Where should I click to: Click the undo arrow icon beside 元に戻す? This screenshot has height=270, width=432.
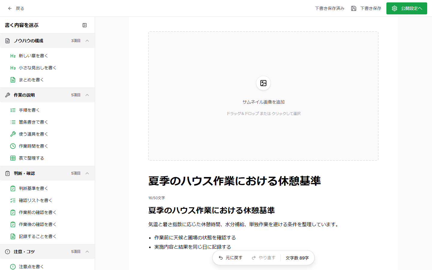coord(221,258)
